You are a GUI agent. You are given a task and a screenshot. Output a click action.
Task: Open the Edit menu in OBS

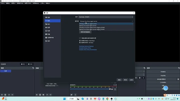pyautogui.click(x=8, y=3)
